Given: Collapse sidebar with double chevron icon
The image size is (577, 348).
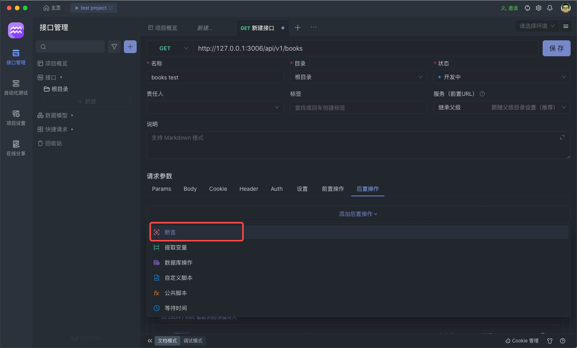Looking at the screenshot, I should tap(150, 341).
